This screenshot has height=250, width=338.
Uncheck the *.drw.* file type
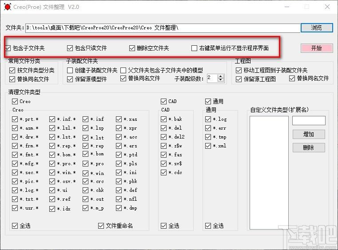coord(15,137)
